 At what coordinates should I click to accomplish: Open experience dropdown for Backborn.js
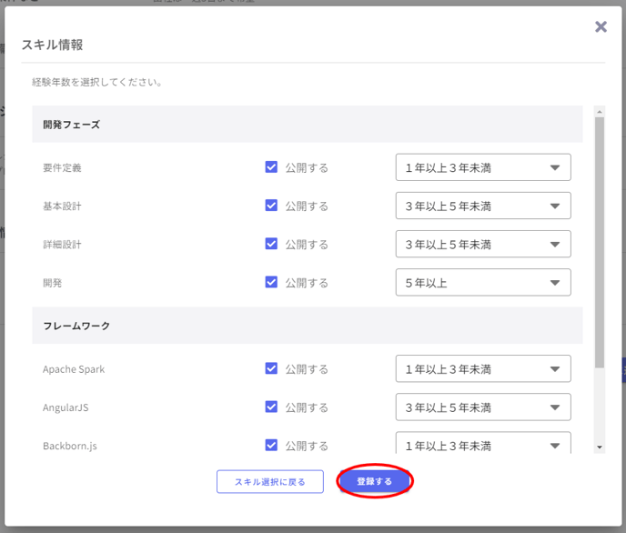click(482, 444)
